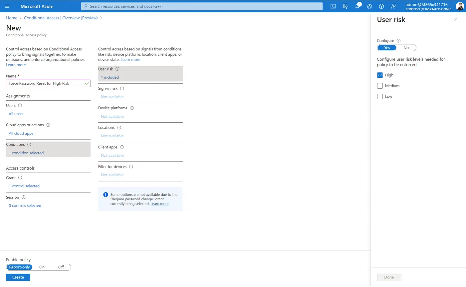This screenshot has height=287, width=466.
Task: Check the Low risk level checkbox
Action: point(380,96)
